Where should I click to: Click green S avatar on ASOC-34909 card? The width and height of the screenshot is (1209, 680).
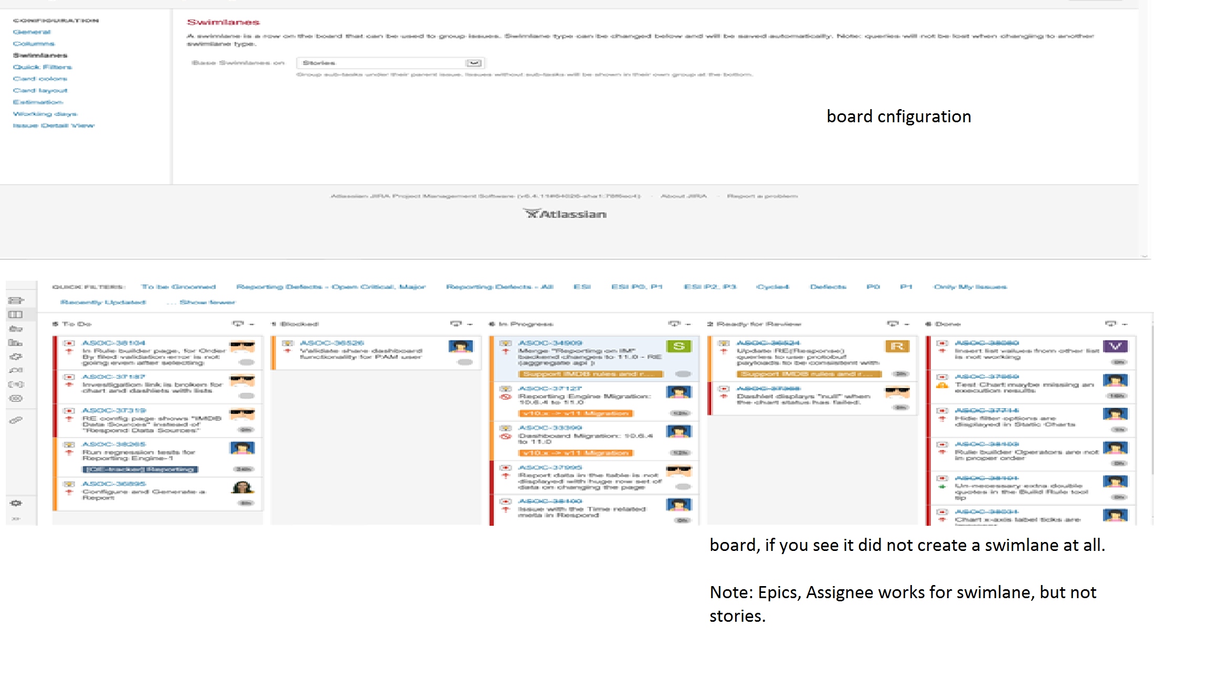(679, 346)
